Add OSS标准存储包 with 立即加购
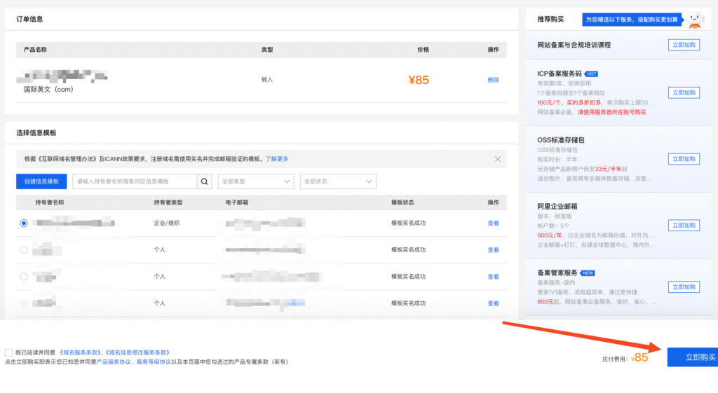 point(684,159)
